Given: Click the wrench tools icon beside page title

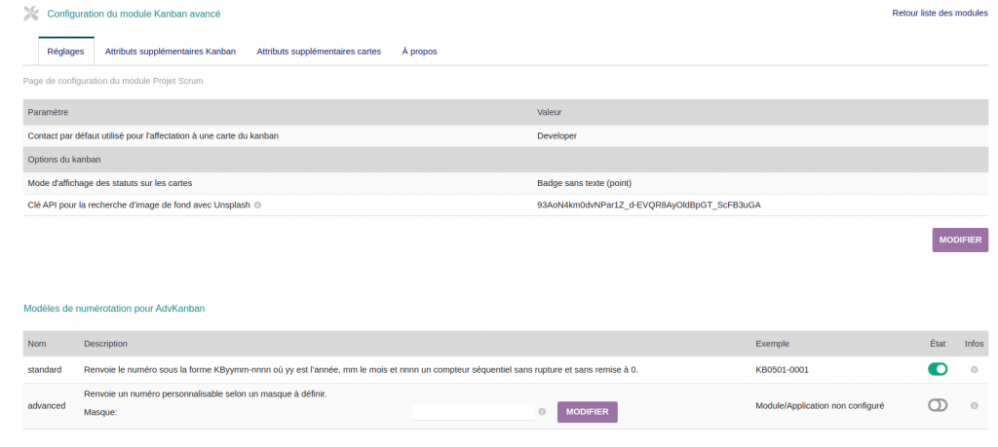Looking at the screenshot, I should (x=31, y=14).
